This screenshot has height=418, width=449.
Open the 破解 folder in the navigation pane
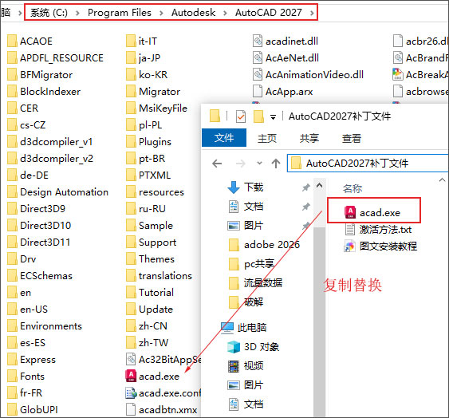pyautogui.click(x=246, y=302)
